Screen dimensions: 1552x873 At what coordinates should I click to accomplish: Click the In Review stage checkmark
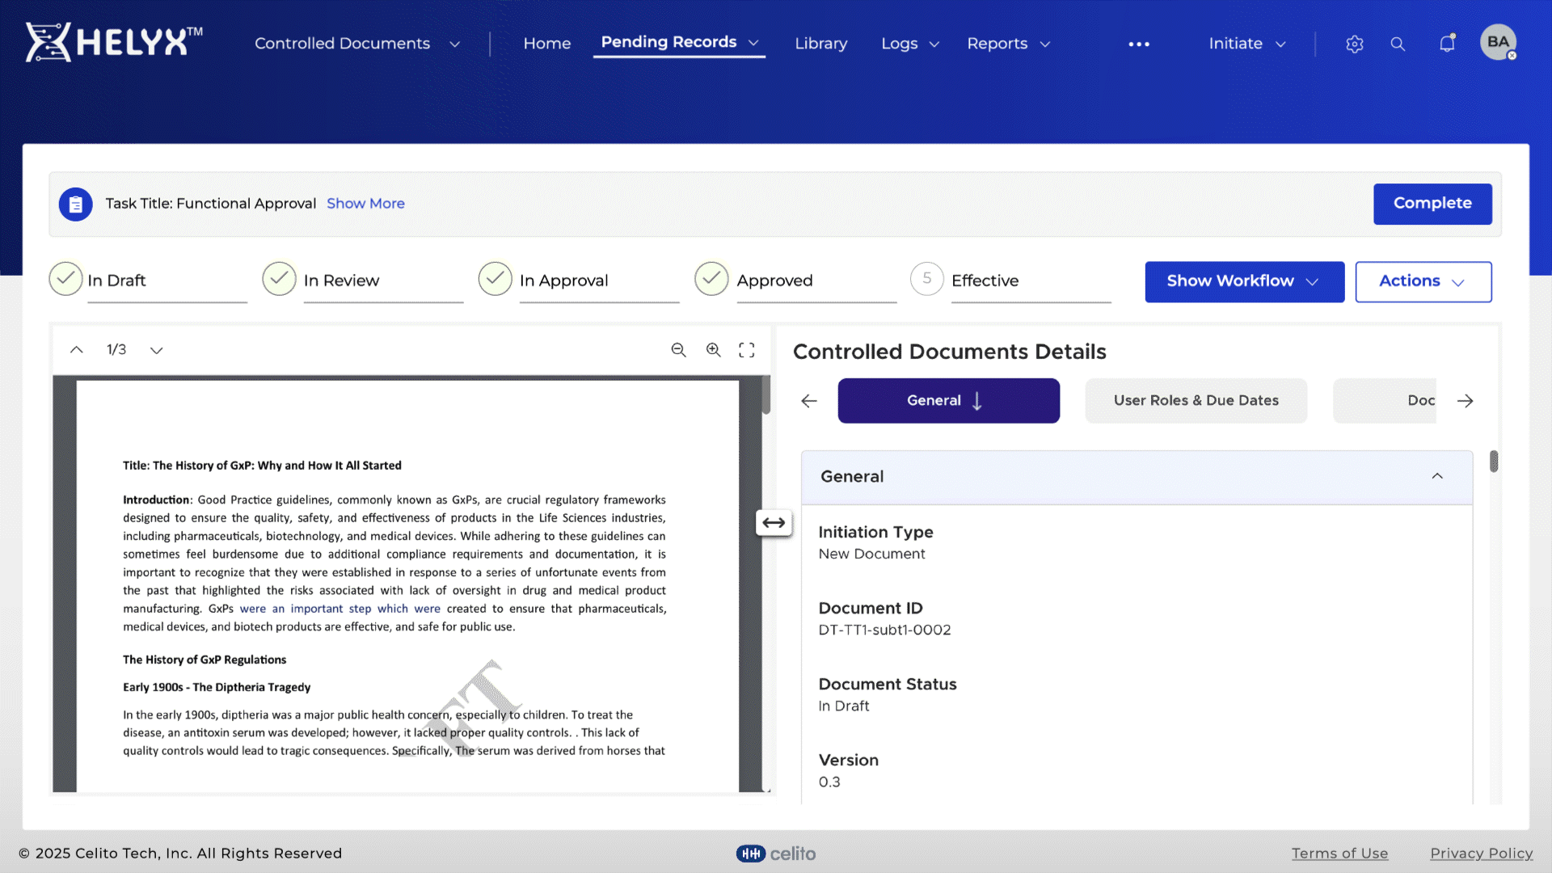[279, 279]
